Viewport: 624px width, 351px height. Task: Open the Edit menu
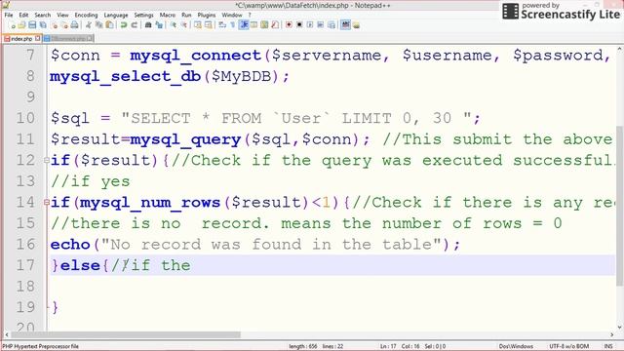tap(23, 15)
